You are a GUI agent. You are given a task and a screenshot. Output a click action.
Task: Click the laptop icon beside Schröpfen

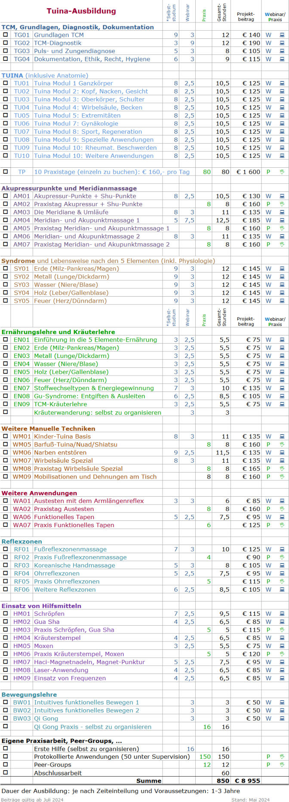click(282, 614)
